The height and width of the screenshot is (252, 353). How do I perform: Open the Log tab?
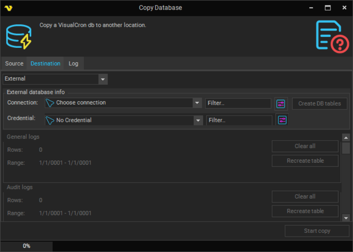click(73, 64)
